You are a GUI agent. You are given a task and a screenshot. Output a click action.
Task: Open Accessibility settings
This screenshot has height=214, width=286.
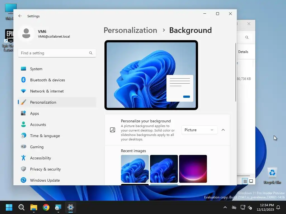57,158
